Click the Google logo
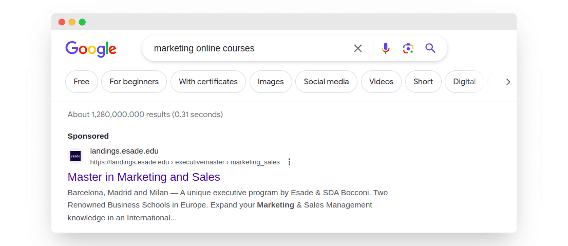 point(91,49)
